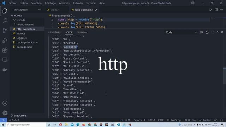This screenshot has width=226, height=127.
Task: Switch to the TERMINAL panel tab
Action: click(x=82, y=32)
